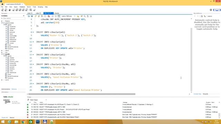Select the tedarikciler table under testdb
Image resolution: width=221 pixels, height=124 pixels.
[13, 73]
